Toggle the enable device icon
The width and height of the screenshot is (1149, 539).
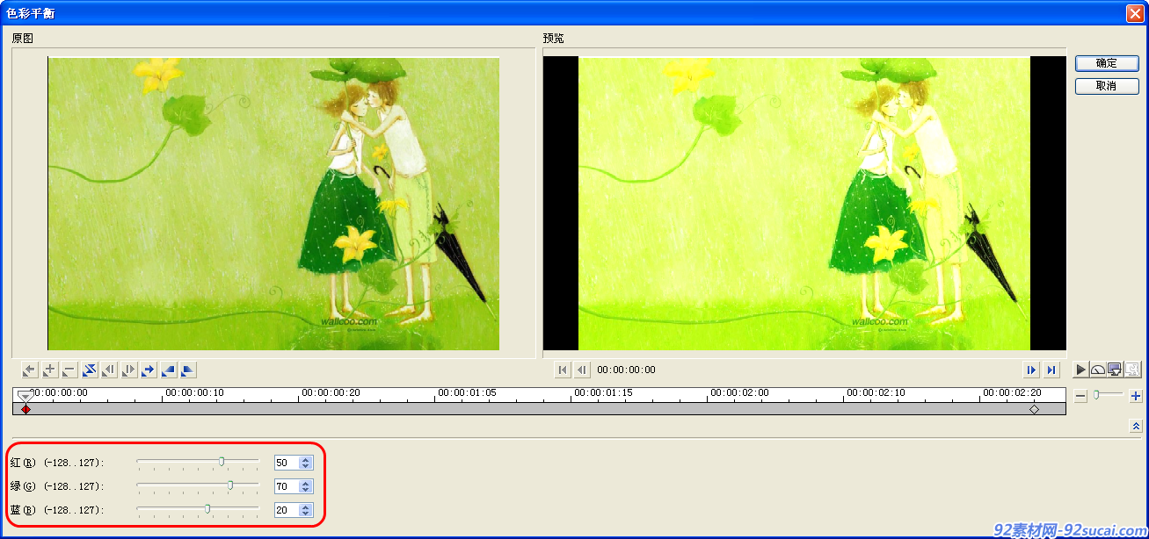(1115, 370)
